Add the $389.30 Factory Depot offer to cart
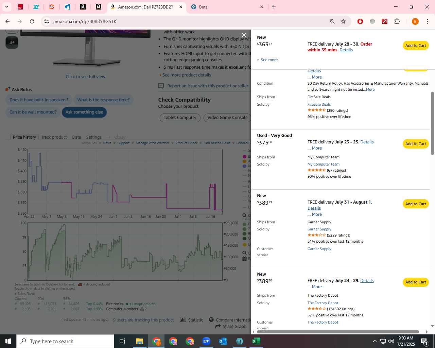Image resolution: width=435 pixels, height=348 pixels. click(x=416, y=282)
